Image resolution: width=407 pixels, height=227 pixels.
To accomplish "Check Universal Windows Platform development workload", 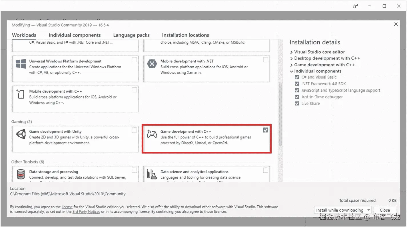I will [134, 60].
